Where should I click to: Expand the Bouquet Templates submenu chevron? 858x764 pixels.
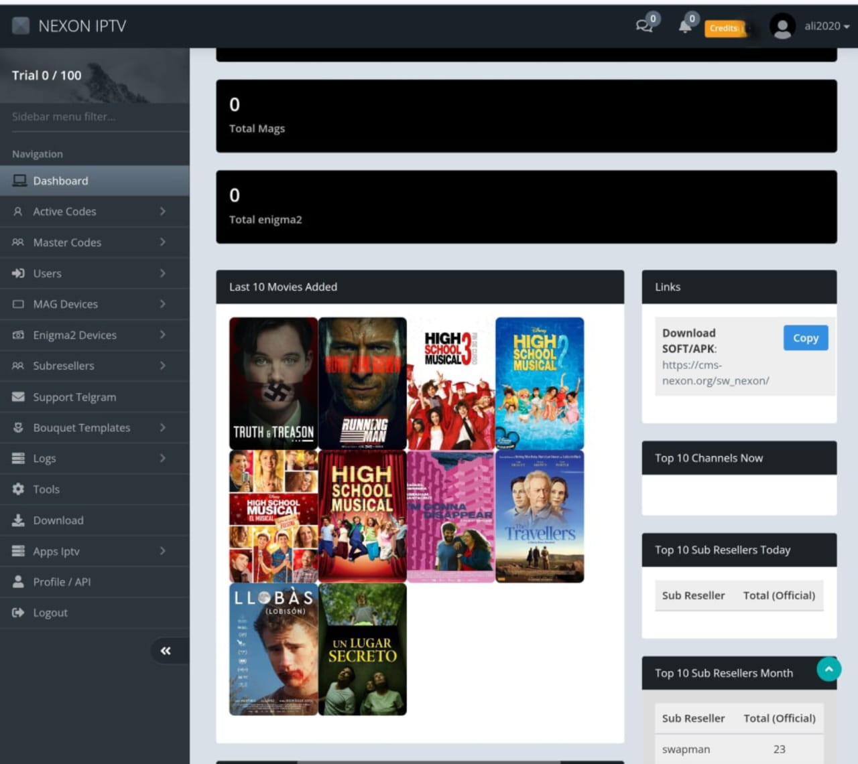pos(163,428)
